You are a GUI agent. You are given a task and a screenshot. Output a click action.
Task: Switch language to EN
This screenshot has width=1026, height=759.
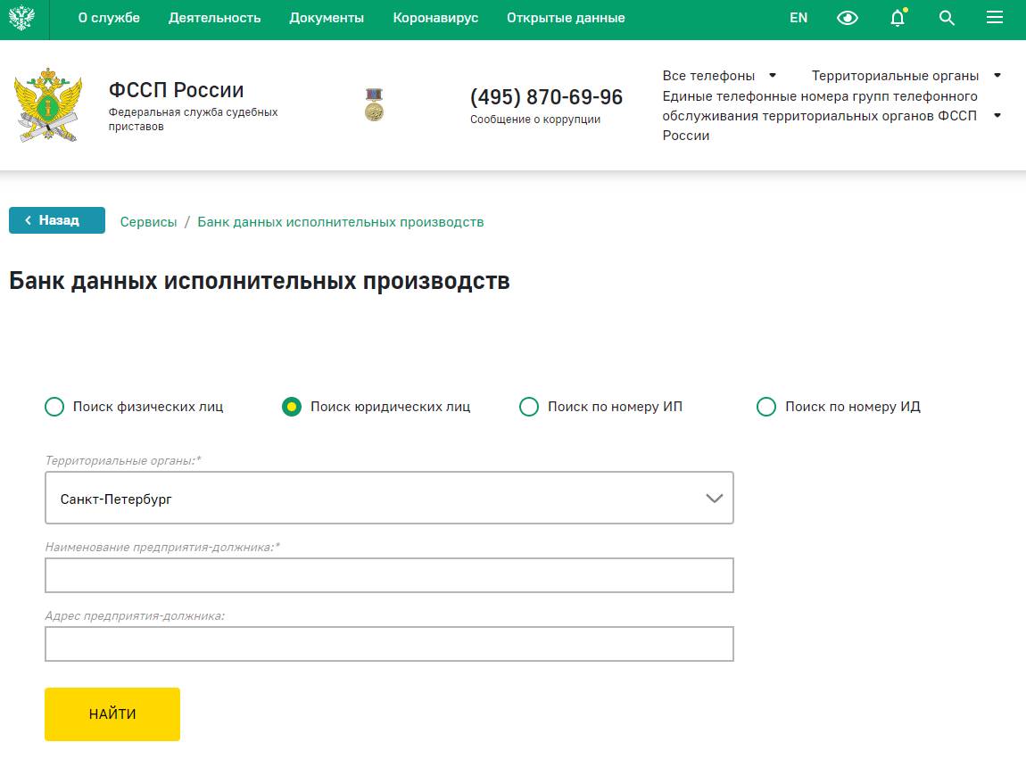[798, 18]
